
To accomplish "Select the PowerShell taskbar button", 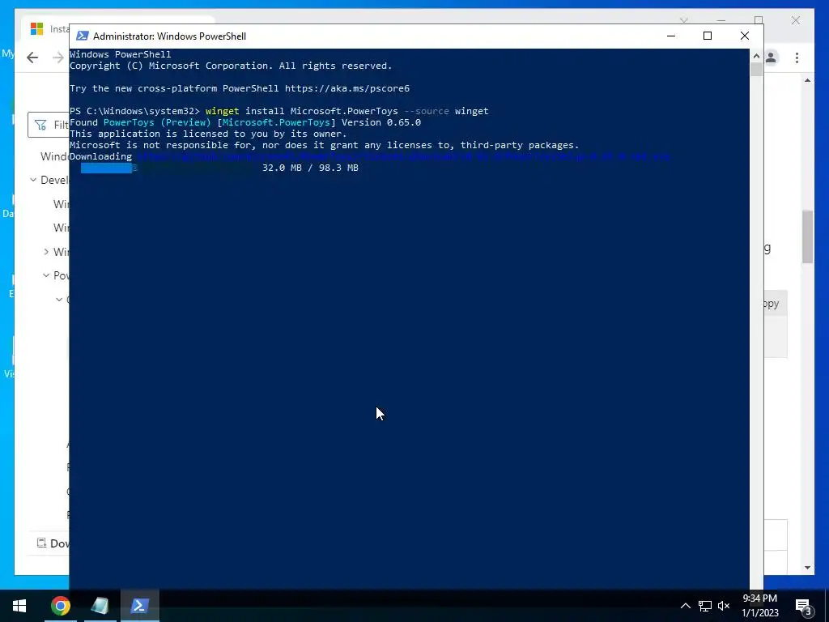I will 139,606.
